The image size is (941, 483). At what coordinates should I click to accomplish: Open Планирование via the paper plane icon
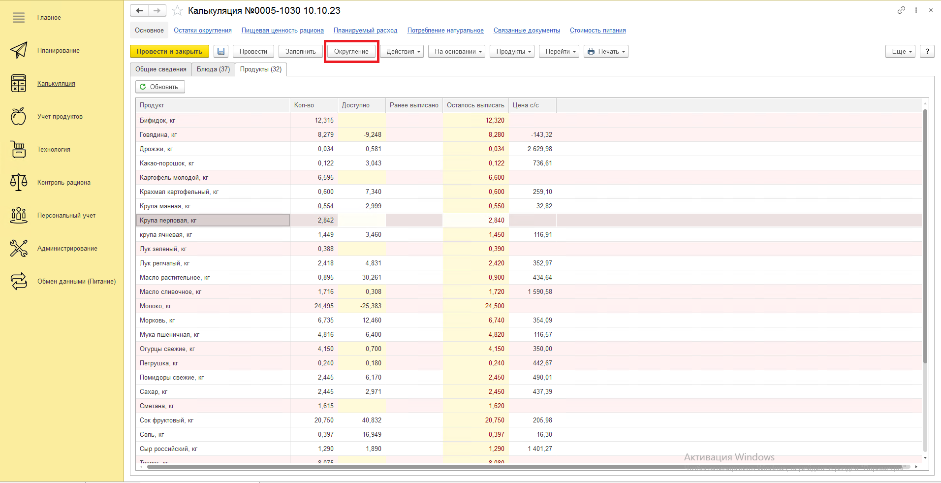tap(19, 50)
